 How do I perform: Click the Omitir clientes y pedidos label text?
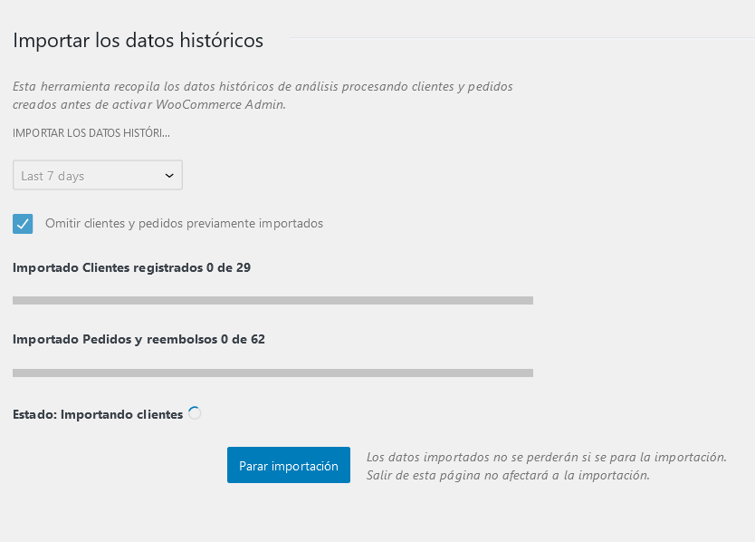tap(184, 224)
